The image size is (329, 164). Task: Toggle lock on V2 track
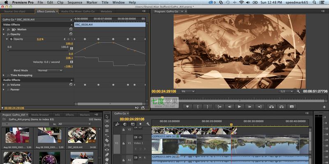click(124, 130)
